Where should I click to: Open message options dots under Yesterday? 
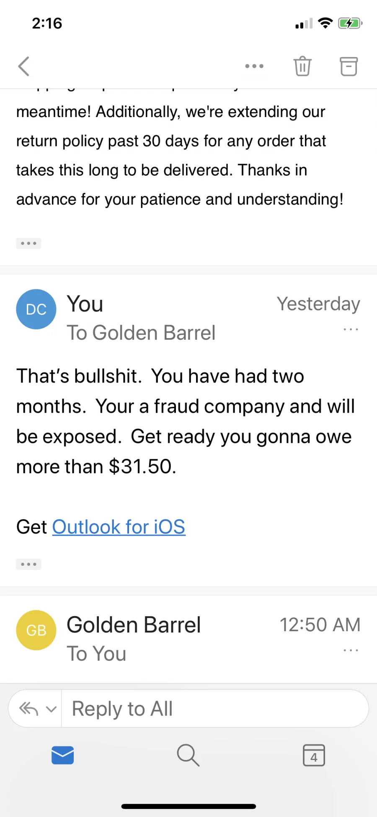click(x=351, y=329)
